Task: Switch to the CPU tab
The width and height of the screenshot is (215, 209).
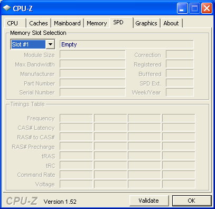Action: [15, 23]
